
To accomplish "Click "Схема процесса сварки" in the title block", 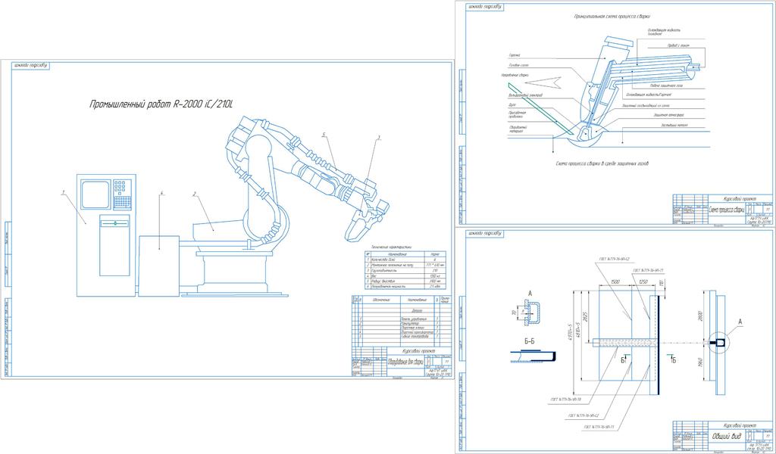I will (727, 210).
